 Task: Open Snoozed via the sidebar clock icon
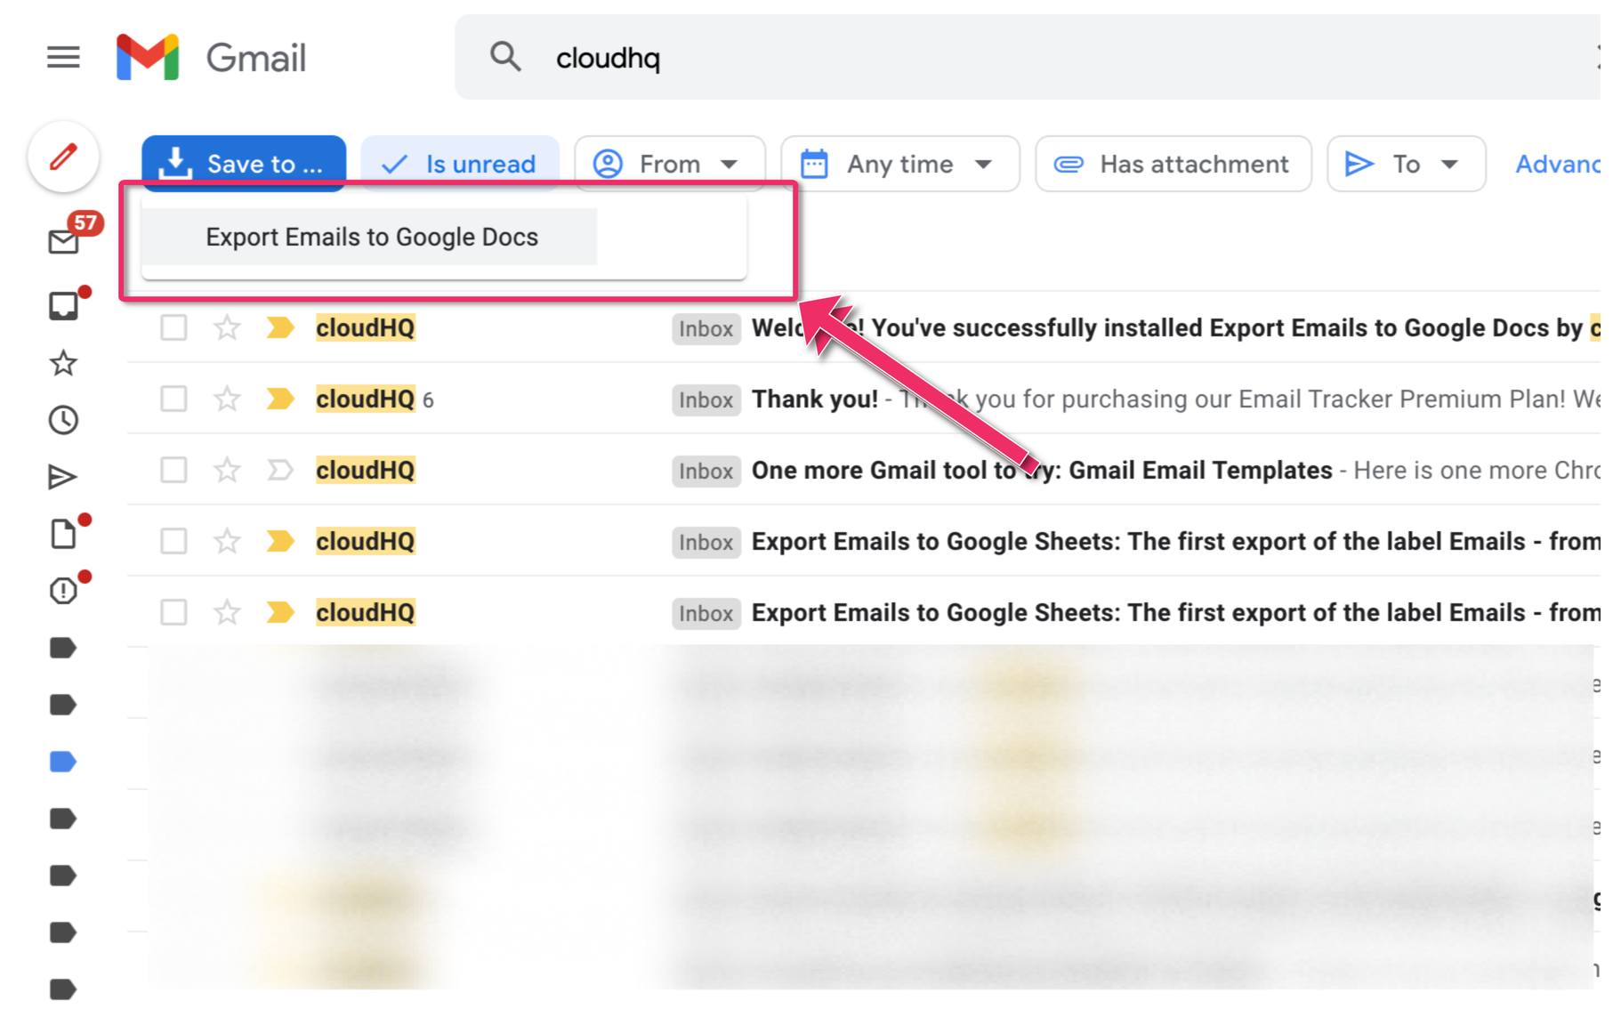pyautogui.click(x=63, y=420)
